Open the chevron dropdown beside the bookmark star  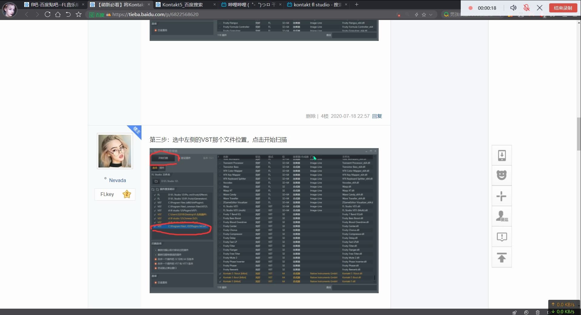tap(430, 14)
